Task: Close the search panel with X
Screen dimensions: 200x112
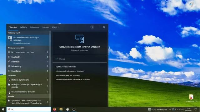Action: coord(104,27)
